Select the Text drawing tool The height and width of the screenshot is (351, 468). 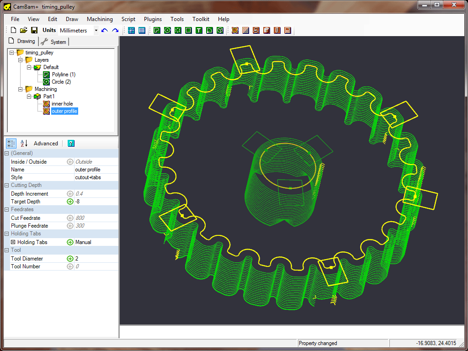pos(199,31)
